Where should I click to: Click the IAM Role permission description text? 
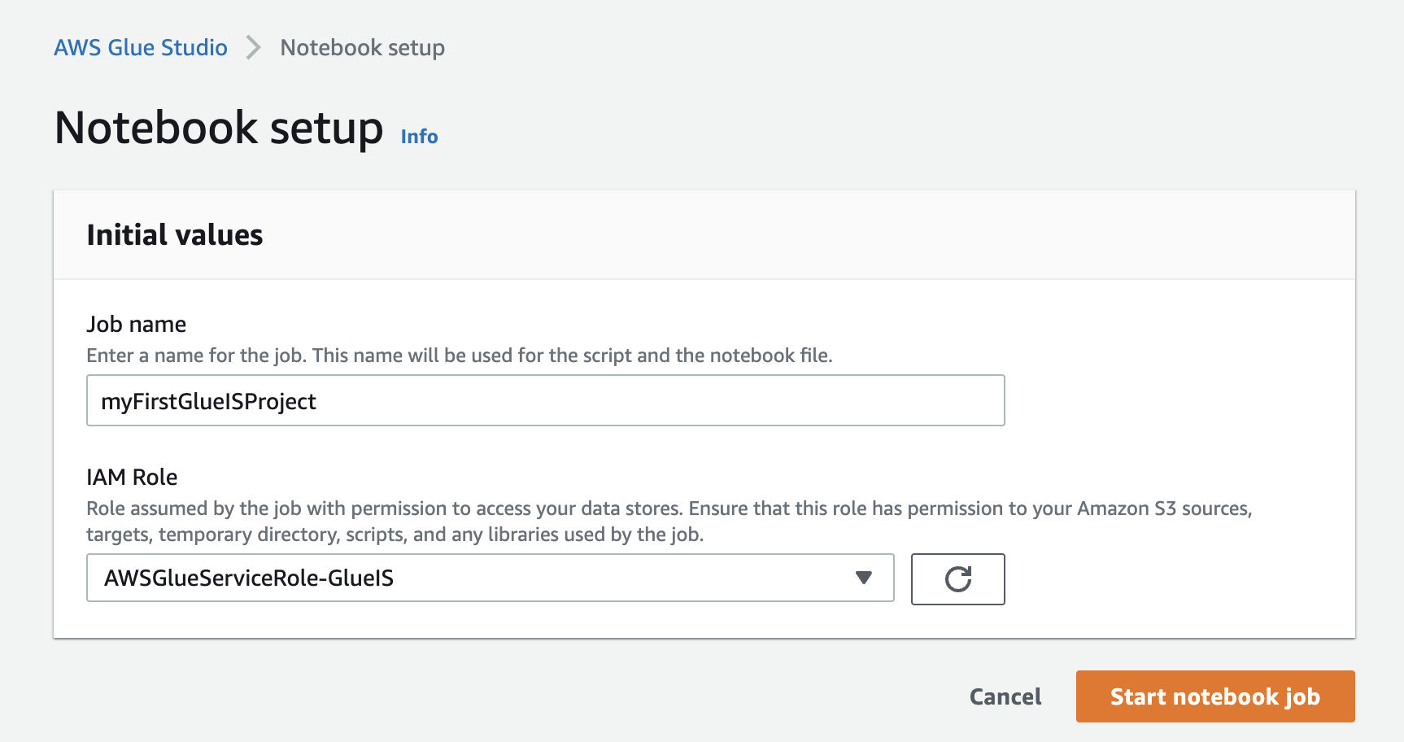click(x=669, y=508)
